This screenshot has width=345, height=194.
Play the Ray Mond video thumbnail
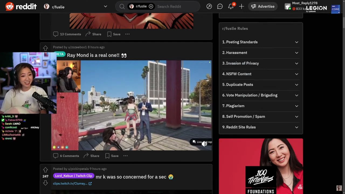[x=131, y=105]
